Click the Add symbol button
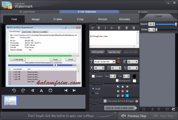178x120 pixels. 98,52
